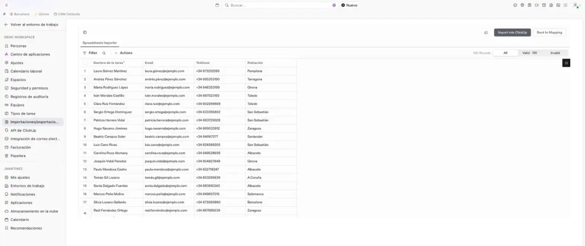Open Almacenamiento en la nube in sidebar

coord(32,211)
